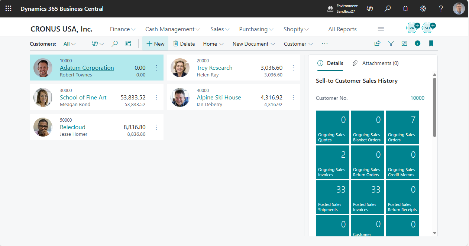469x246 pixels.
Task: Open the Ongoing Sales Orders tile
Action: (x=402, y=127)
